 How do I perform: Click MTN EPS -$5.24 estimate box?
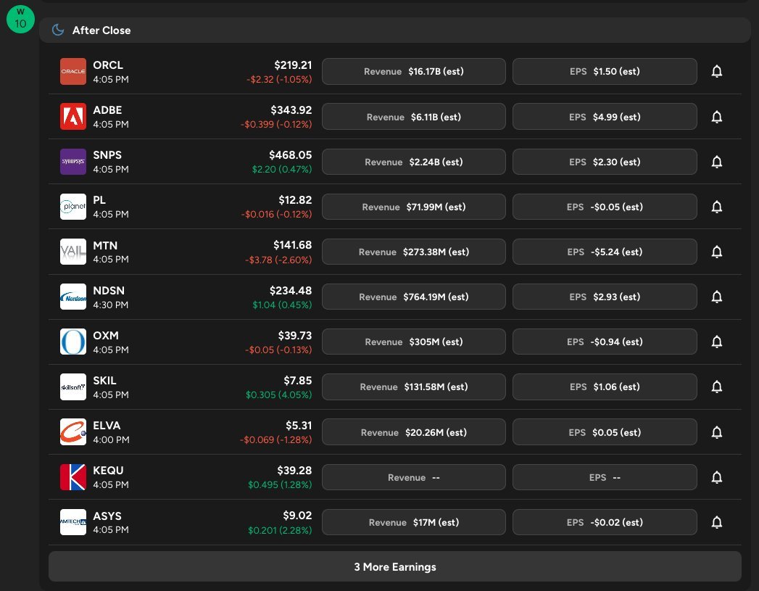(605, 252)
